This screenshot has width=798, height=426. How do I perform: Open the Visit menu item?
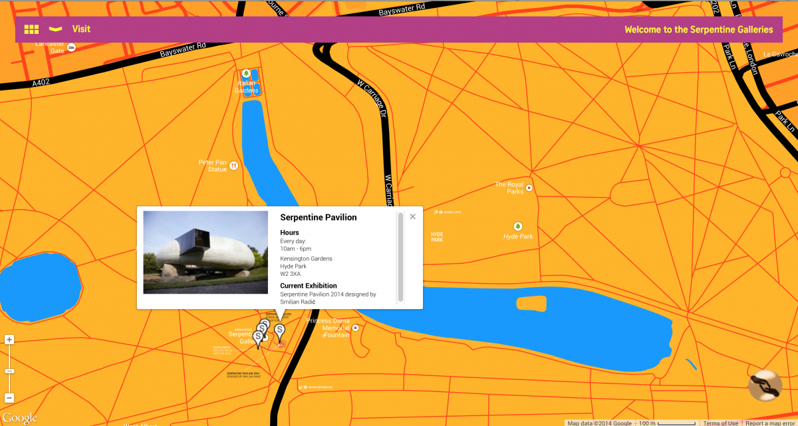pos(81,29)
